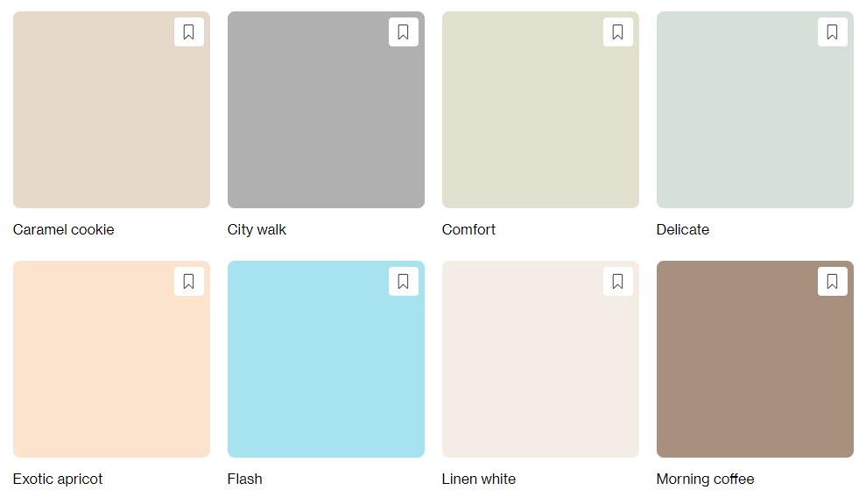Open the Caramel cookie name link

pos(64,229)
